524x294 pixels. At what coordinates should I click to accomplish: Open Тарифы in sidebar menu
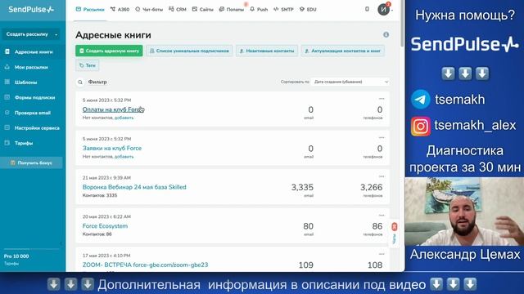click(x=24, y=144)
